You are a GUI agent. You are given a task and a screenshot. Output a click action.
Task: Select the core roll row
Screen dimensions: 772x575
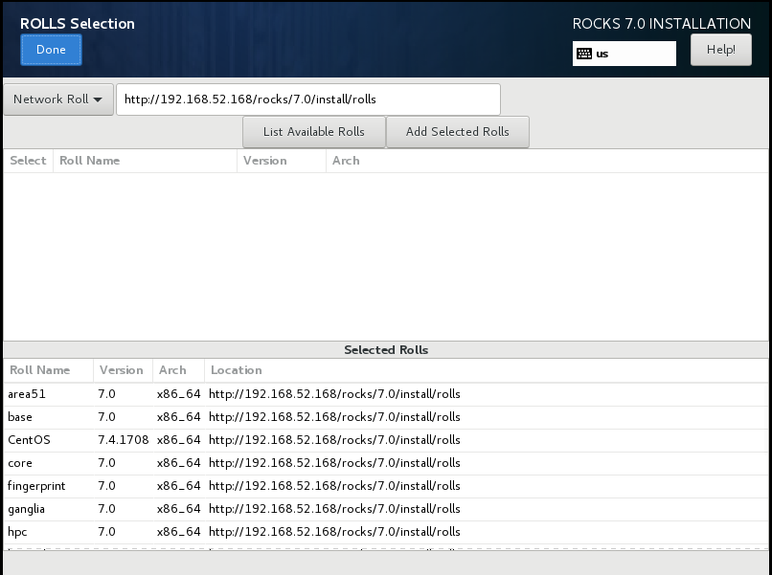click(386, 463)
